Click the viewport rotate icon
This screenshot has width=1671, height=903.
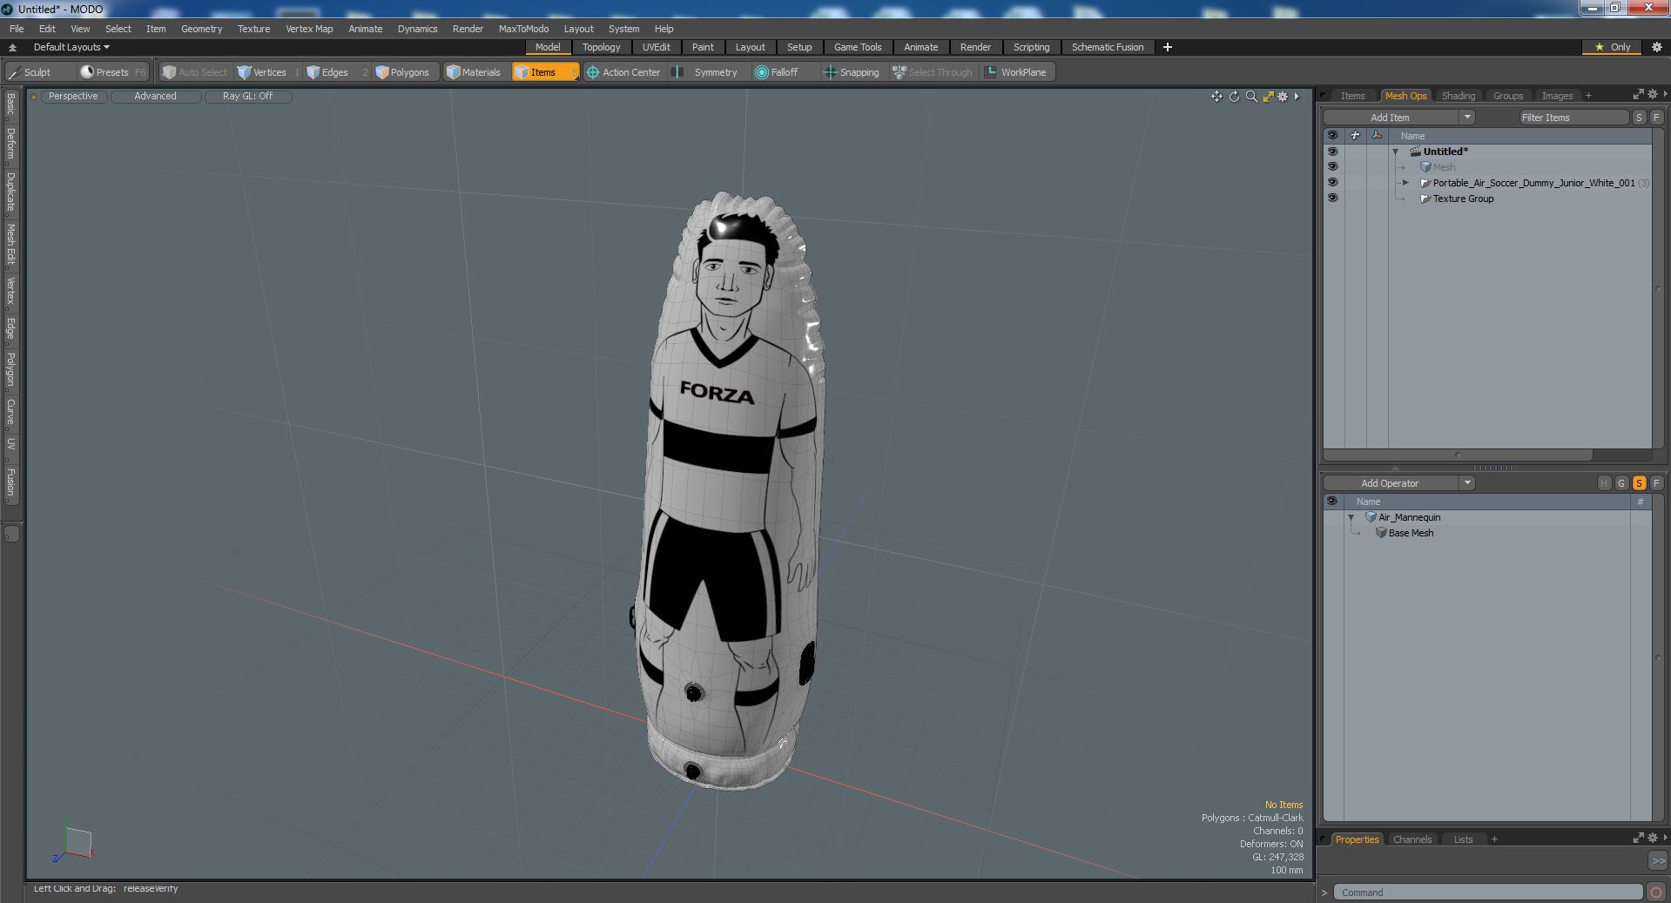[1234, 97]
